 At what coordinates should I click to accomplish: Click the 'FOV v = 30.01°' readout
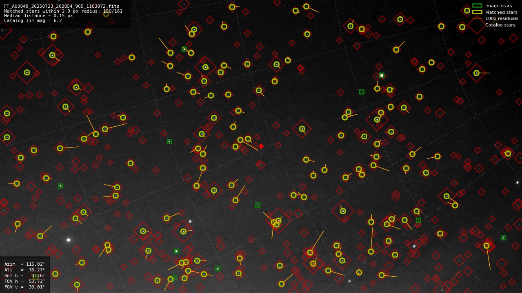24,287
